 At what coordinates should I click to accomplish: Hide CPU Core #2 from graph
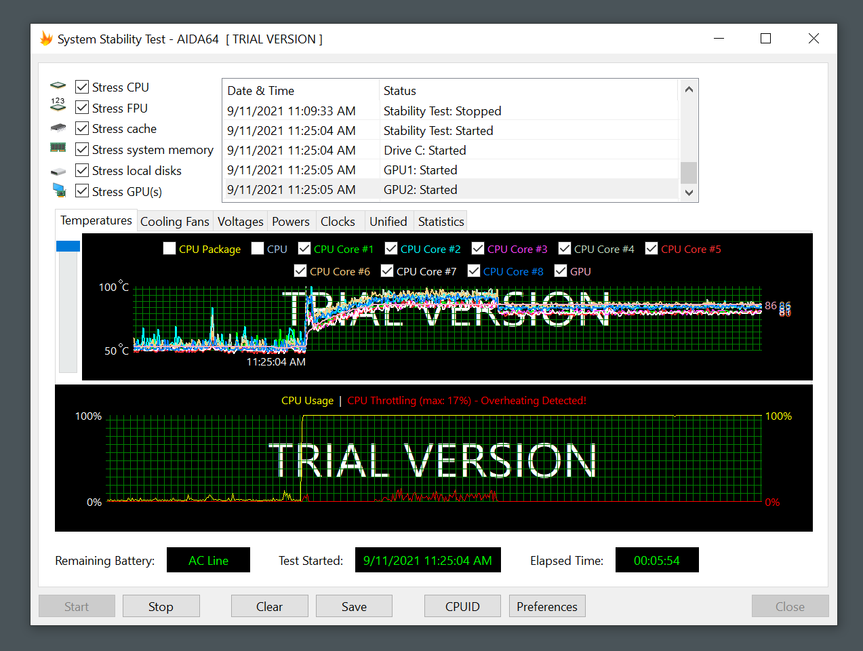[x=391, y=249]
